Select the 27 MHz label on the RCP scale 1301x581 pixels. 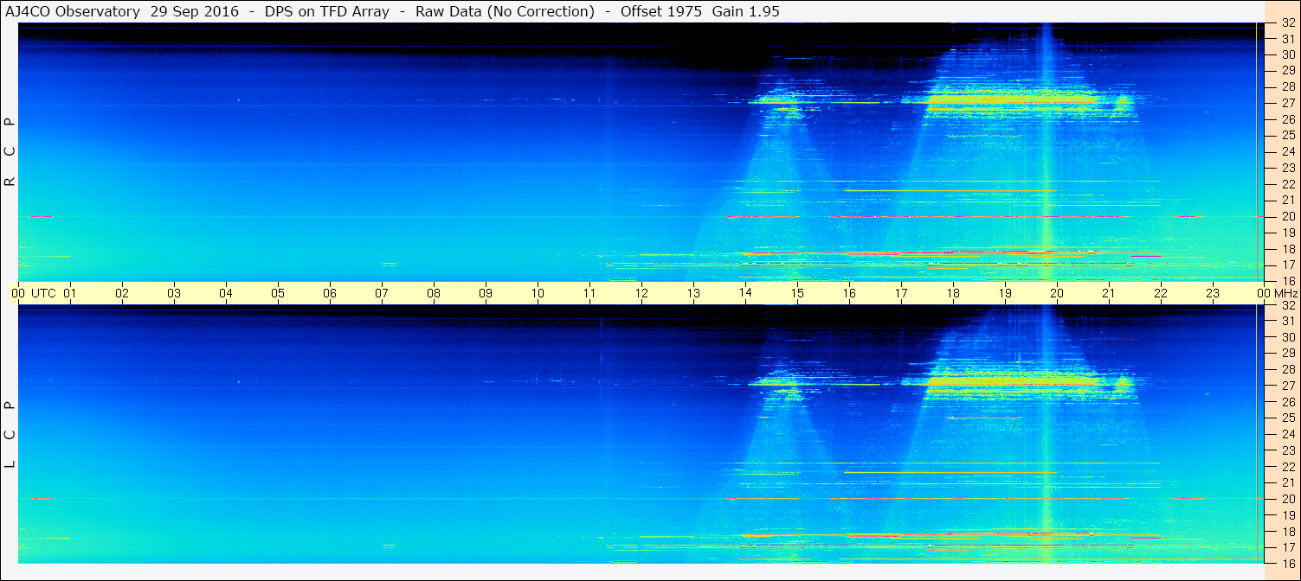pos(1288,103)
